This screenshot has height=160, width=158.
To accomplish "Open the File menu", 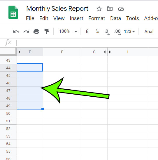I will (30, 18).
